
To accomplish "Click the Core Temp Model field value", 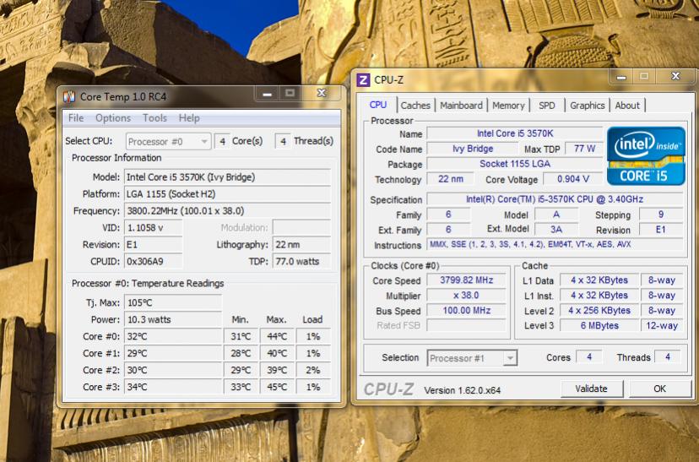I will (x=227, y=177).
